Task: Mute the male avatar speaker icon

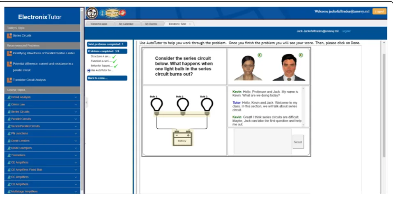Action: (301, 55)
